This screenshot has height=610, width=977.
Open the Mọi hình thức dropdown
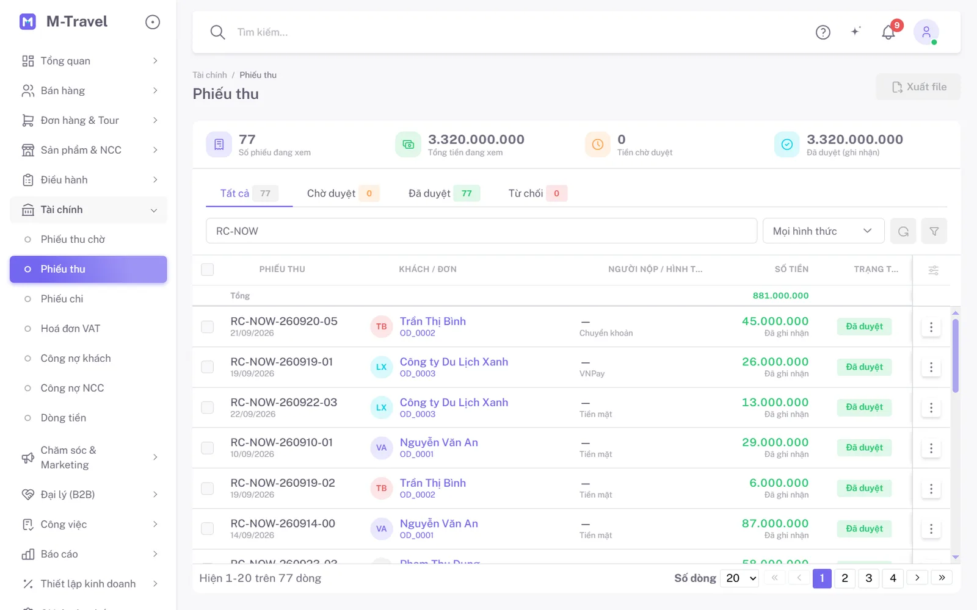pyautogui.click(x=823, y=231)
